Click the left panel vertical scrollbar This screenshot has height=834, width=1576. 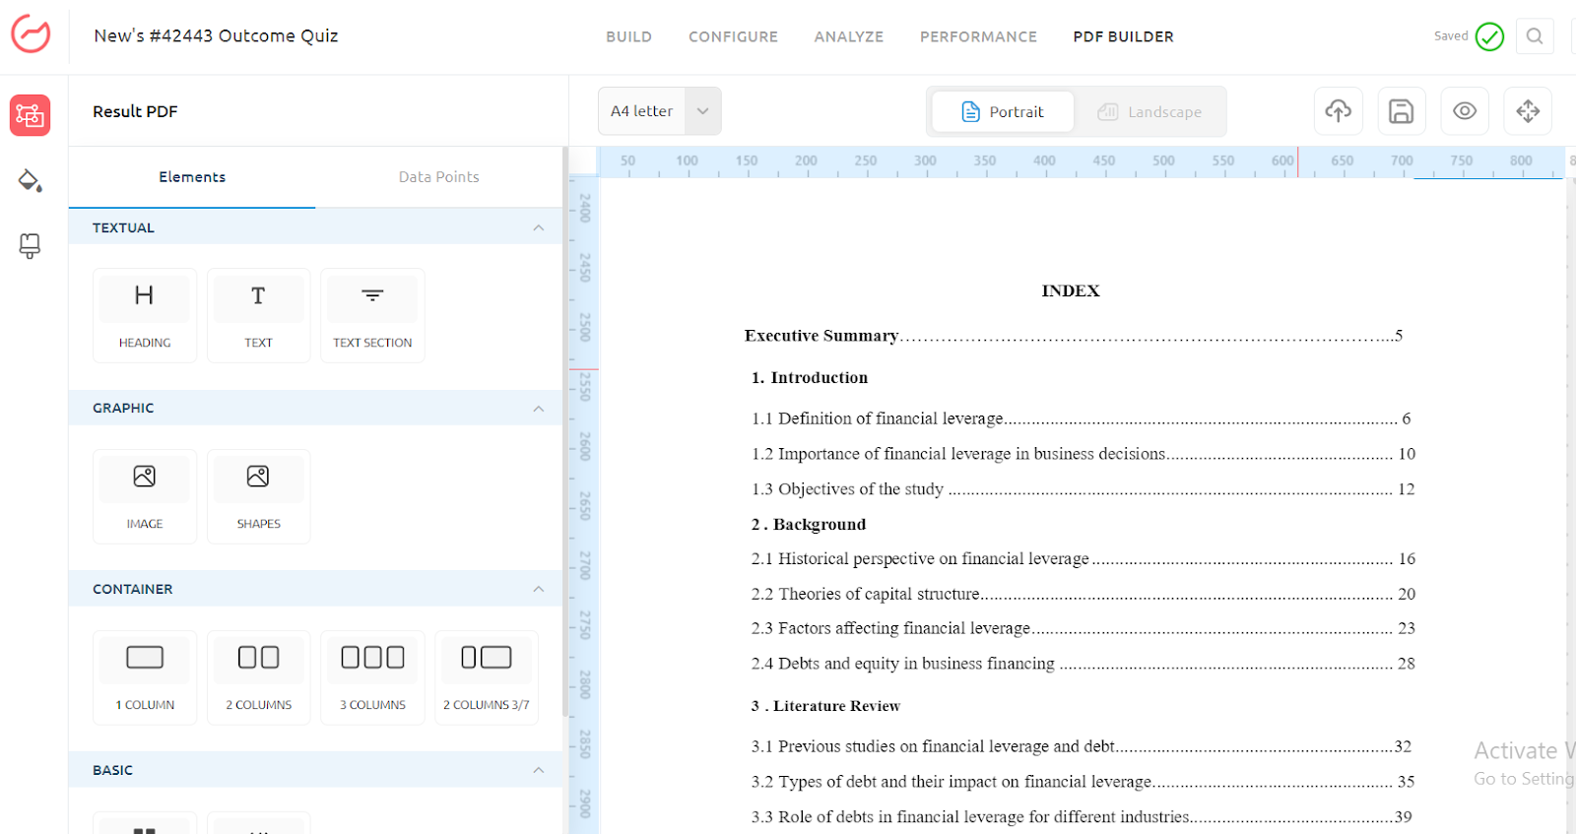564,433
